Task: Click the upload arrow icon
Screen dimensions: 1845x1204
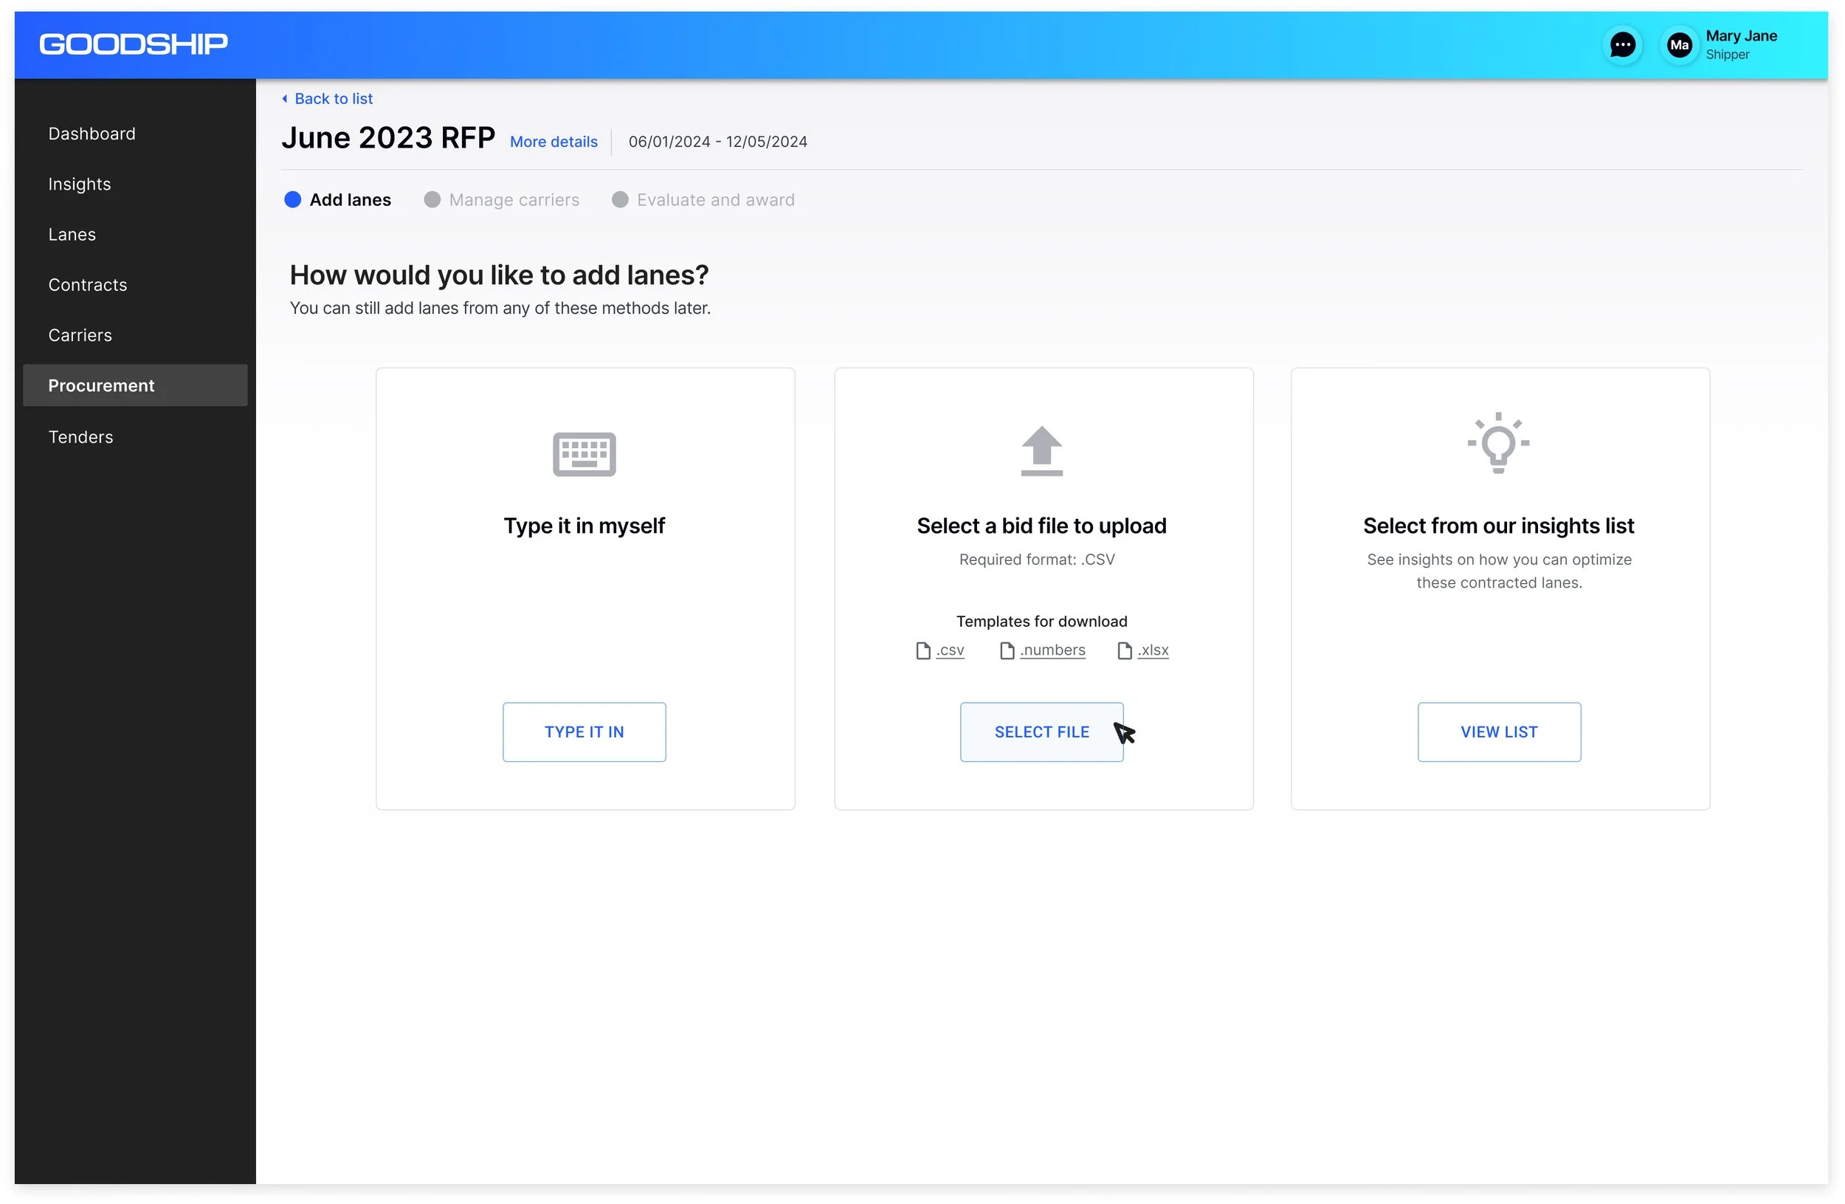Action: tap(1041, 450)
